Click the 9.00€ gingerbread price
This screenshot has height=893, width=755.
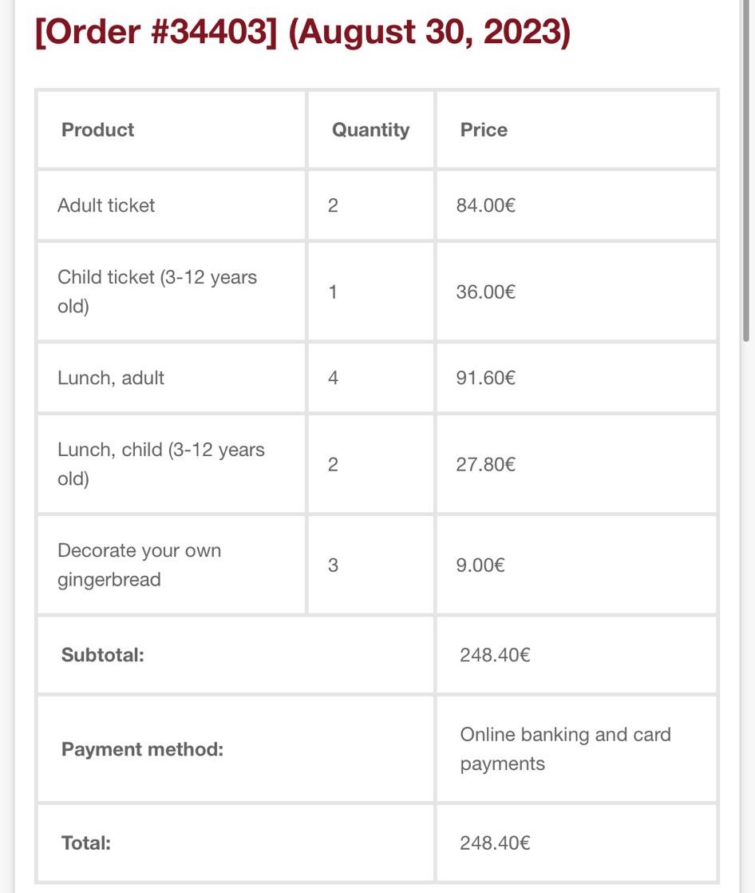click(480, 565)
